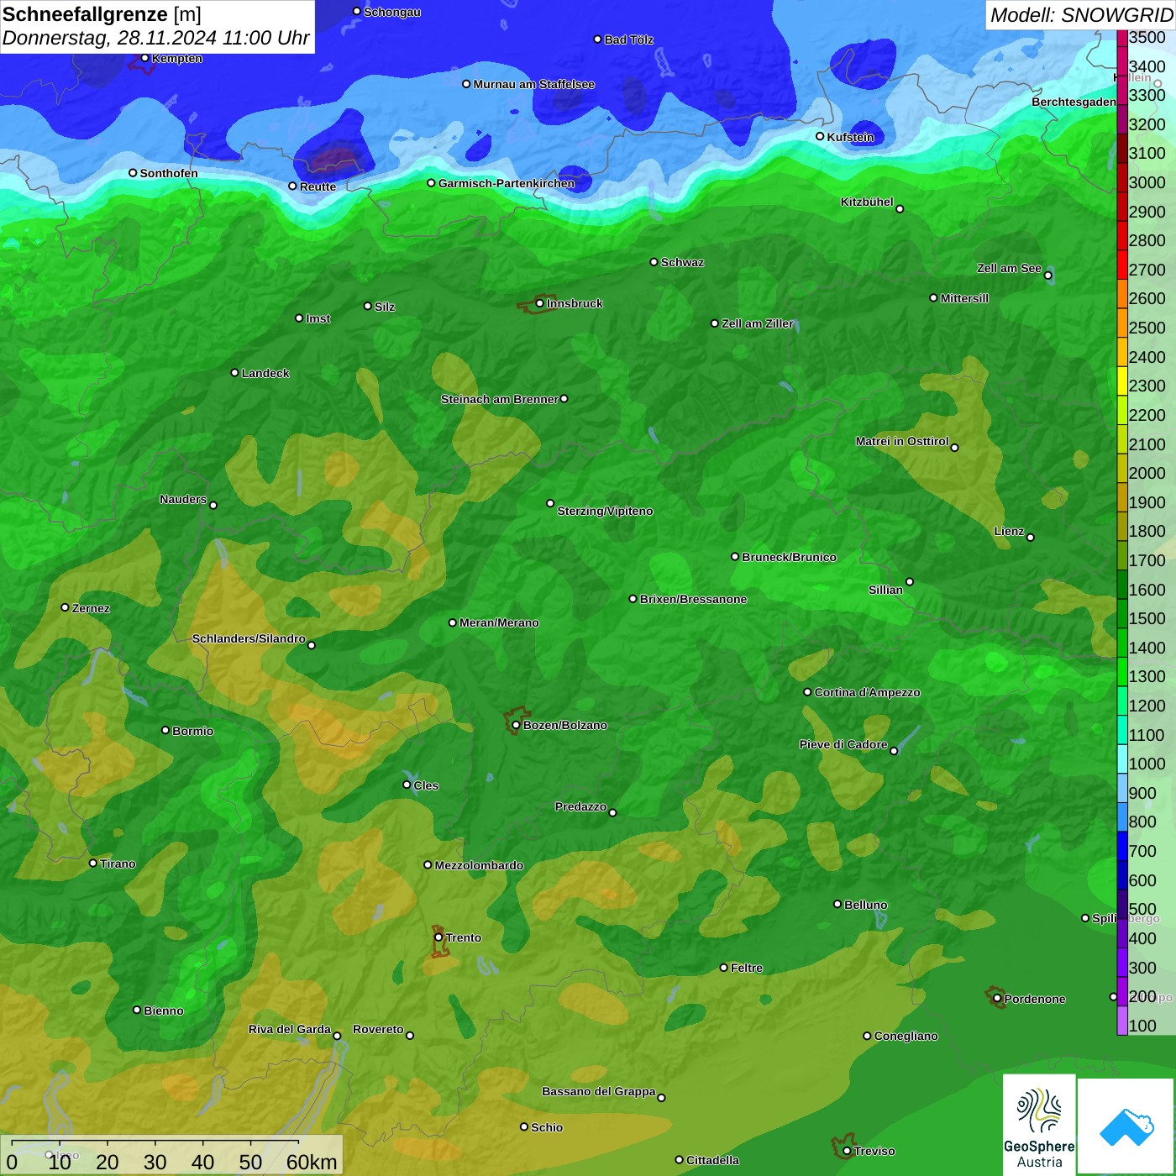Click the Cortina d'Ampezzo label
The image size is (1176, 1176).
pyautogui.click(x=867, y=692)
